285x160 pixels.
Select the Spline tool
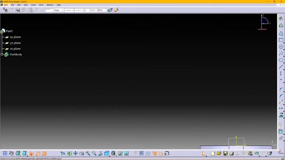[281, 53]
